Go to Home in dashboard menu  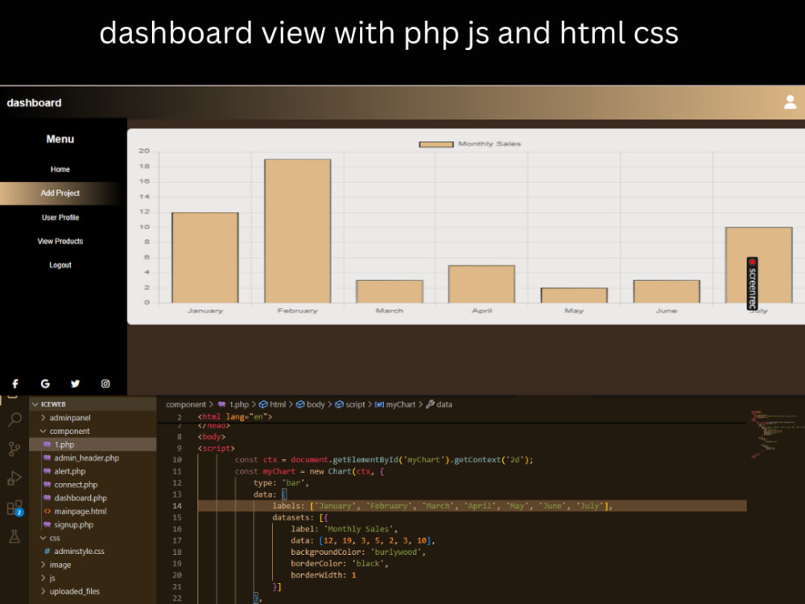(x=60, y=169)
